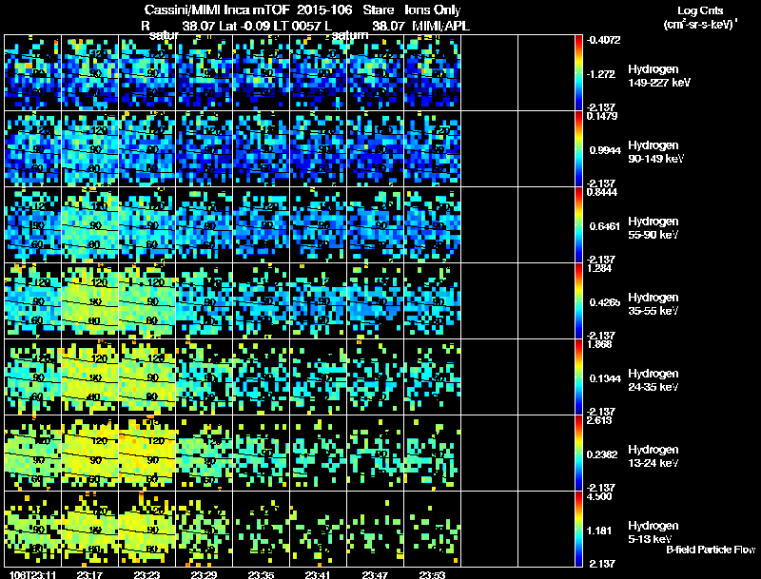Click the 'Hydrogen 149-227 keV' row label
Image resolution: width=761 pixels, height=579 pixels.
659,76
